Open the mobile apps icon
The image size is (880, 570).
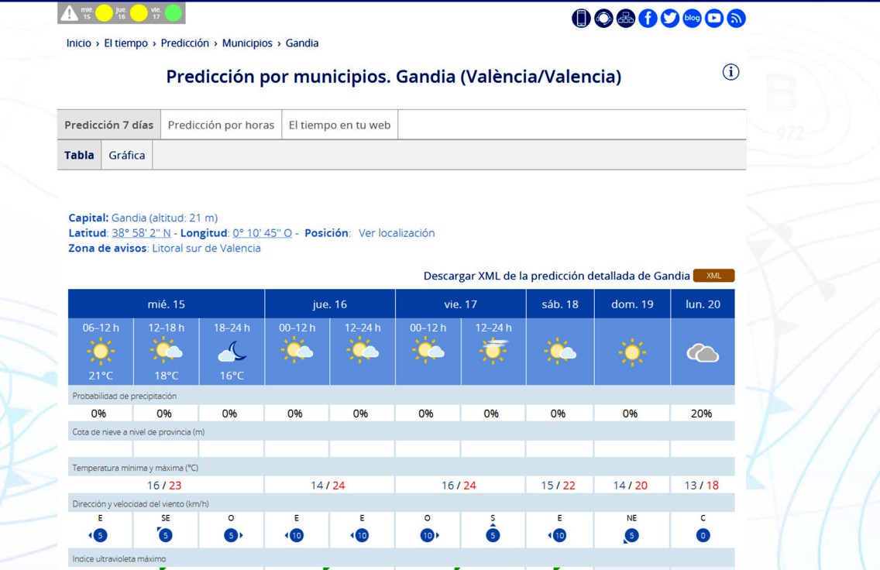[x=581, y=18]
